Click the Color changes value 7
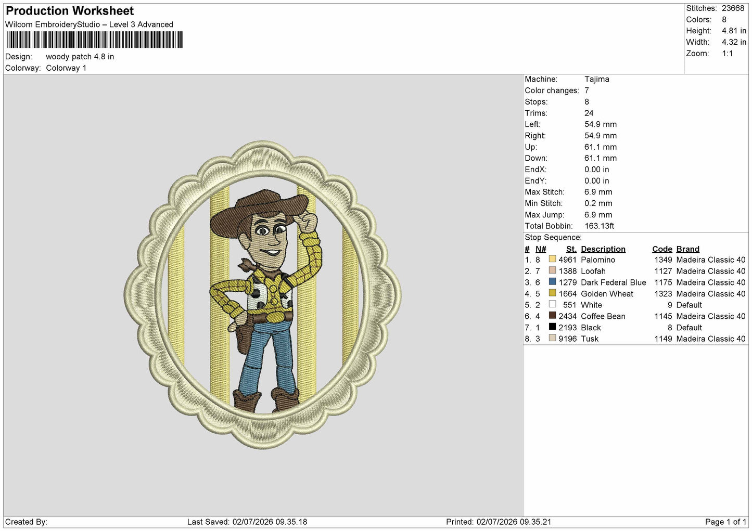Screen dimensions: 752x531 tap(587, 90)
